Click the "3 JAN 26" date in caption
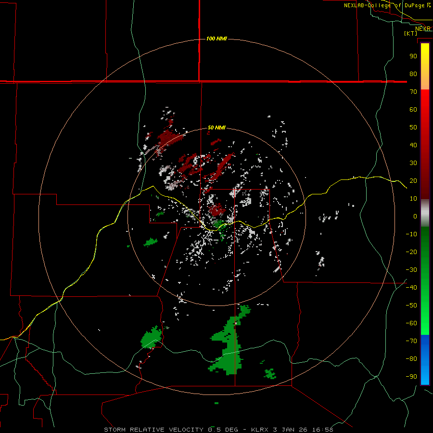433x433 pixels. click(x=290, y=430)
